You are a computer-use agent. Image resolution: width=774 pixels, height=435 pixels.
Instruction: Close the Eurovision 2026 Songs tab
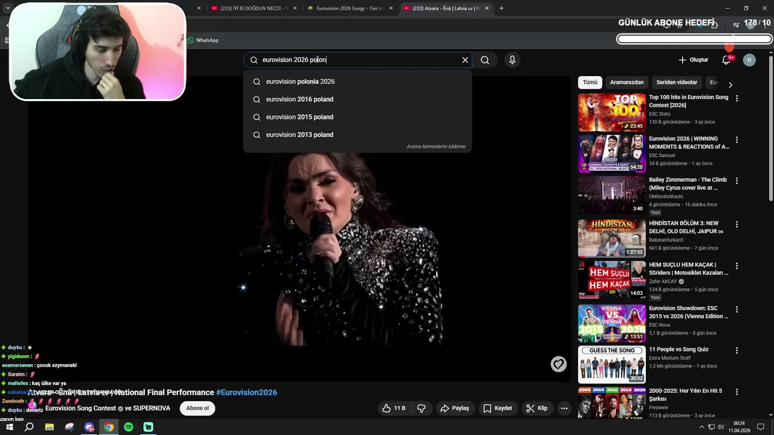click(391, 8)
